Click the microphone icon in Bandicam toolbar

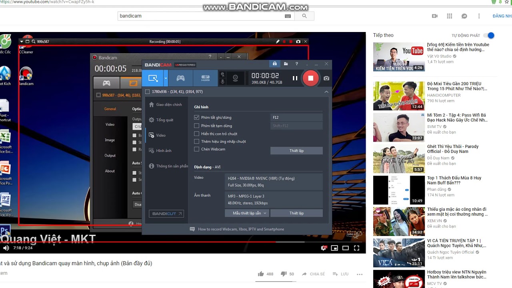pos(223,82)
